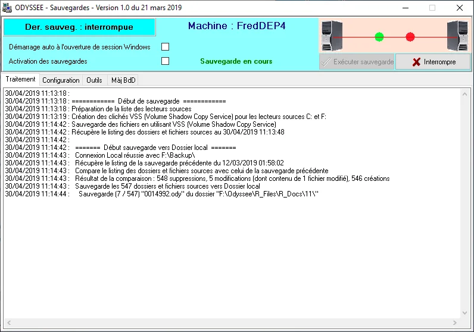Switch to the Traitement tab
The width and height of the screenshot is (474, 332).
point(20,79)
